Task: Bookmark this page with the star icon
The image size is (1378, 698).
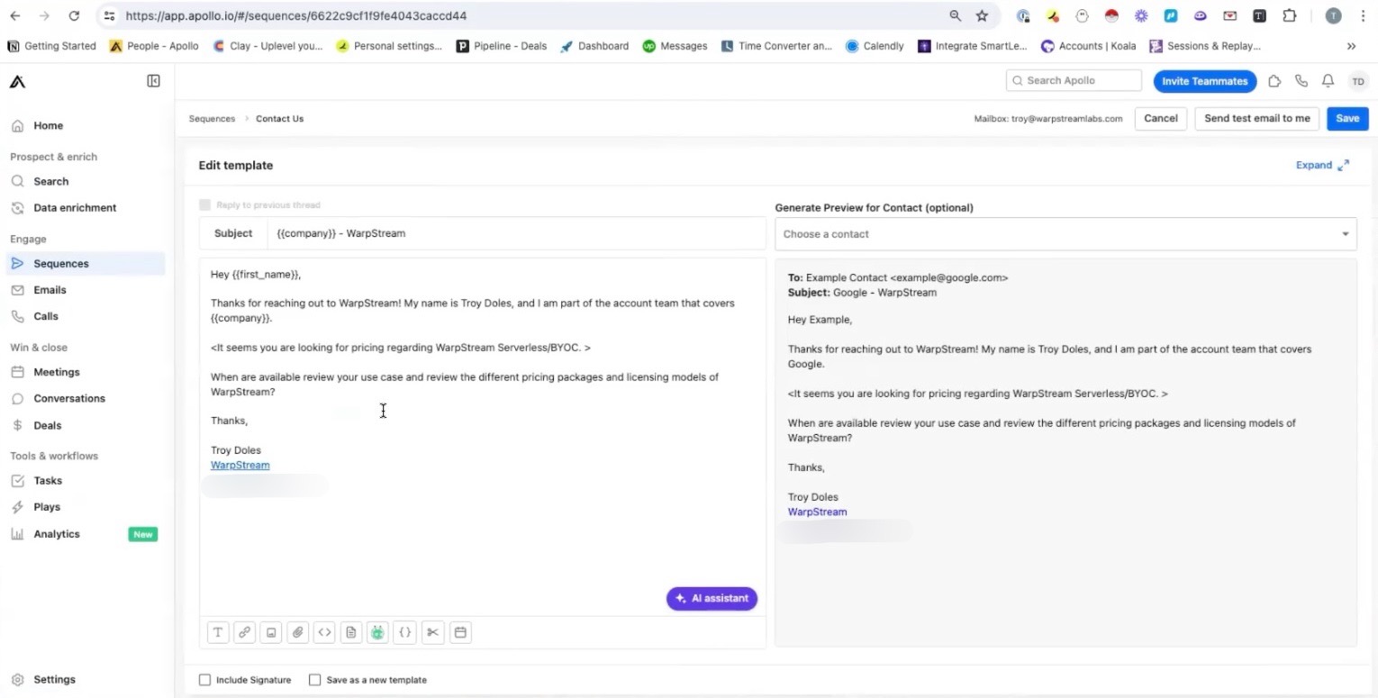Action: (982, 15)
